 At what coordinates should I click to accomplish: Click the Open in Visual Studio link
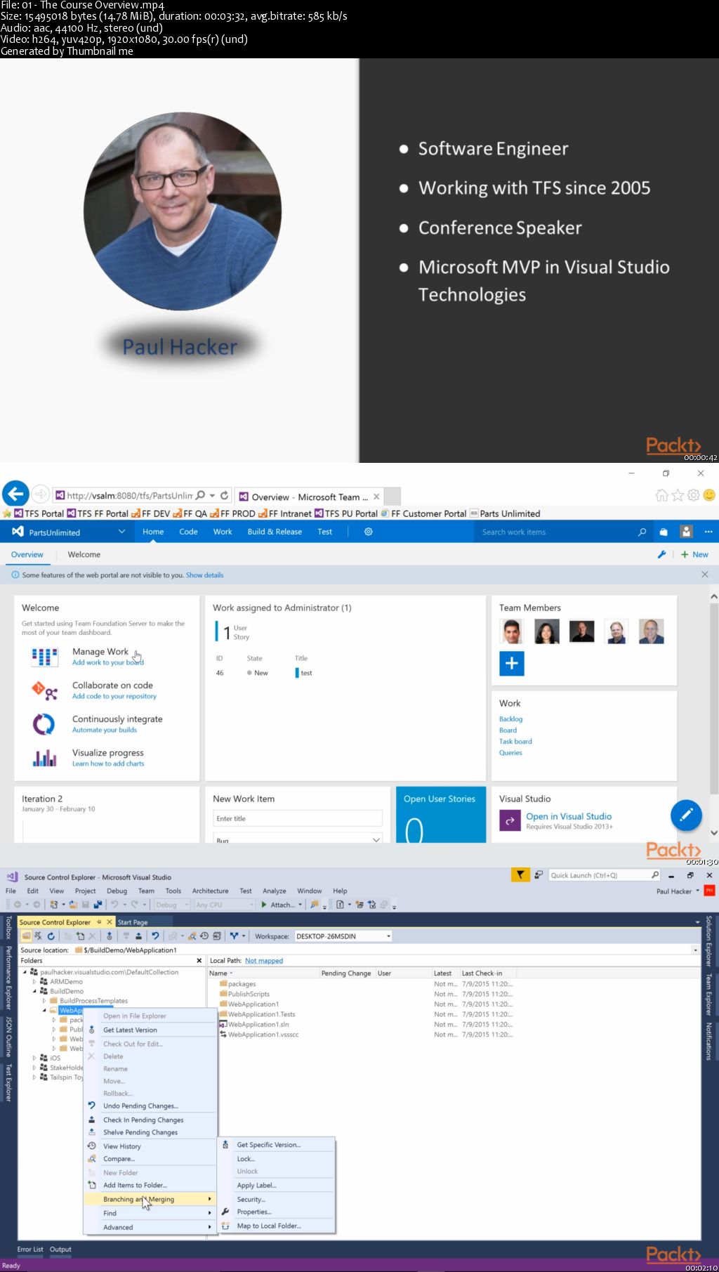pos(569,816)
